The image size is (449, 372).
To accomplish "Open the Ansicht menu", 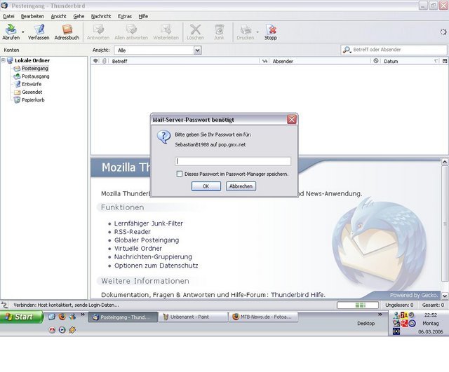I will pyautogui.click(x=58, y=16).
